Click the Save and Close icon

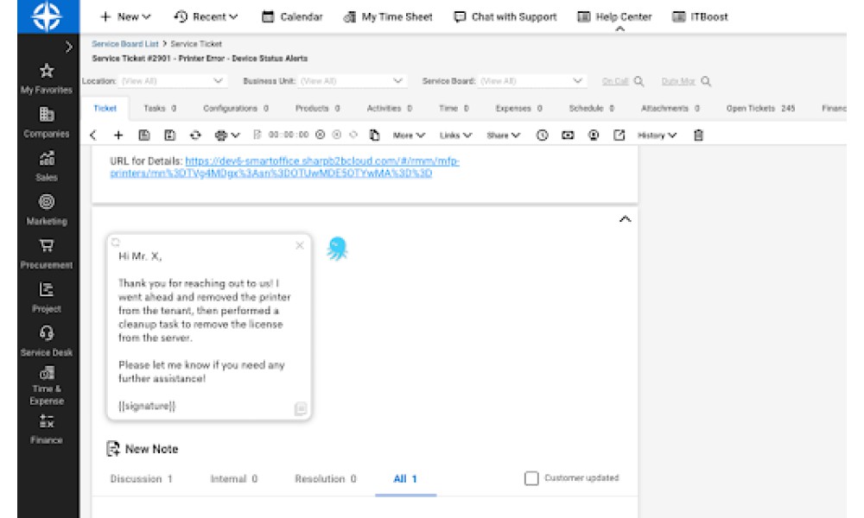[x=169, y=135]
